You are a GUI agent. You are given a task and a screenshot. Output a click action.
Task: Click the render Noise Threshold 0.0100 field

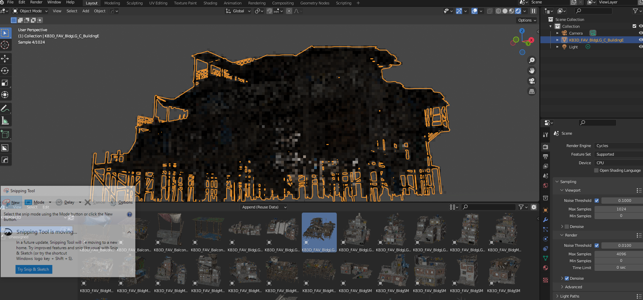click(x=622, y=245)
